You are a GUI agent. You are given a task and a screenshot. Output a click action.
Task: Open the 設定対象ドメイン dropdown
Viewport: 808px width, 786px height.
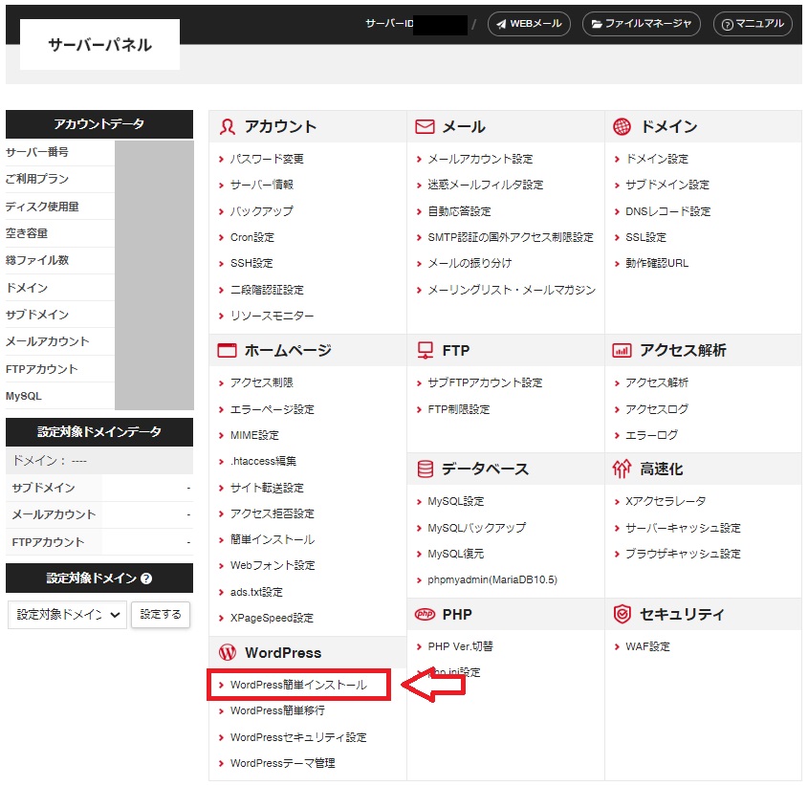[x=67, y=615]
